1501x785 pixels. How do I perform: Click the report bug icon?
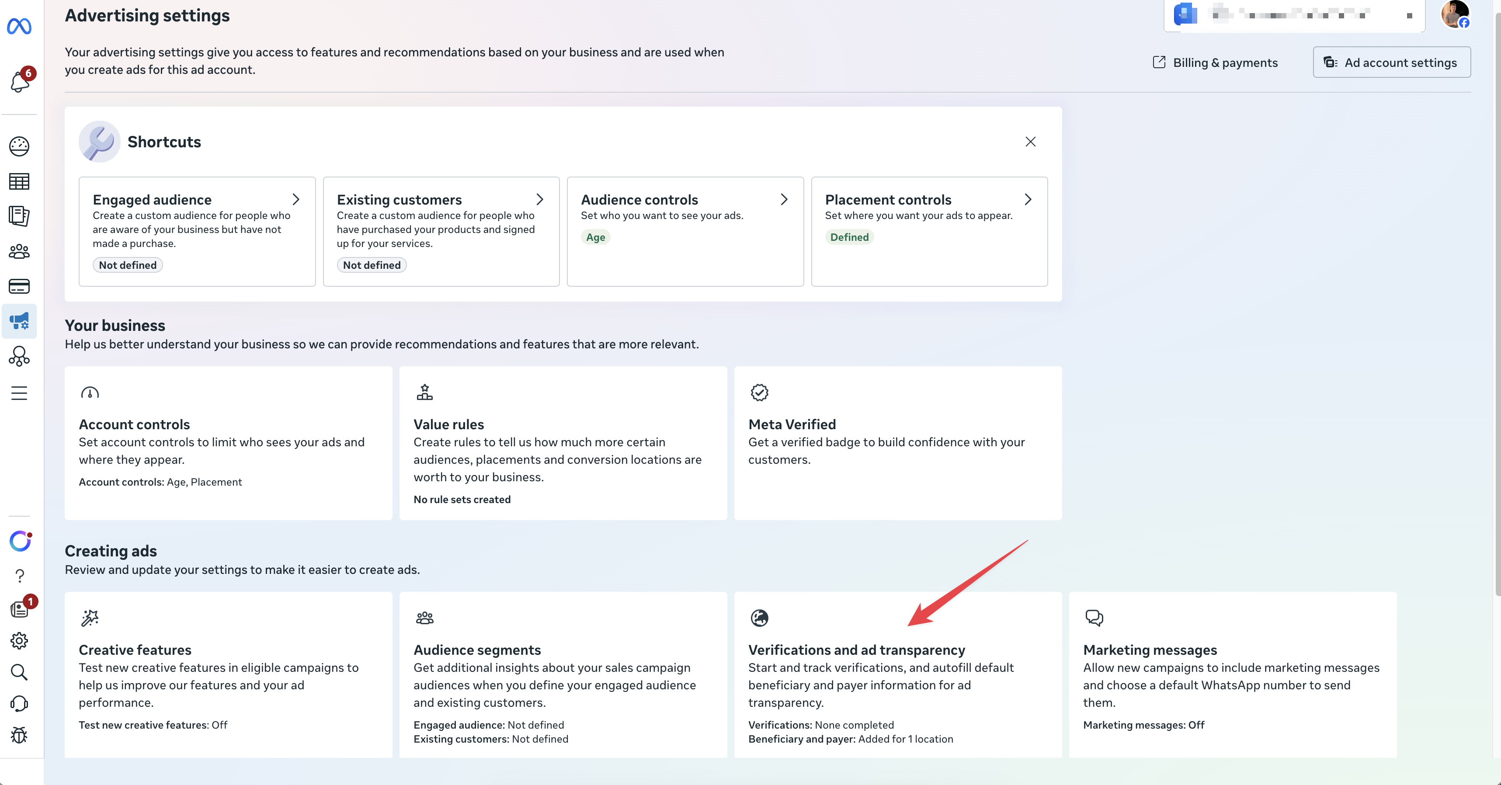click(x=19, y=735)
